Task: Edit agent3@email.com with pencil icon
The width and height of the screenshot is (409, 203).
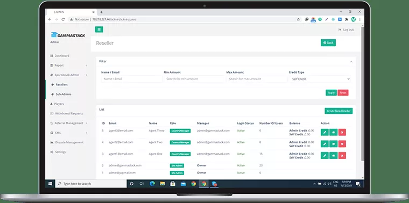Action: 325,132
